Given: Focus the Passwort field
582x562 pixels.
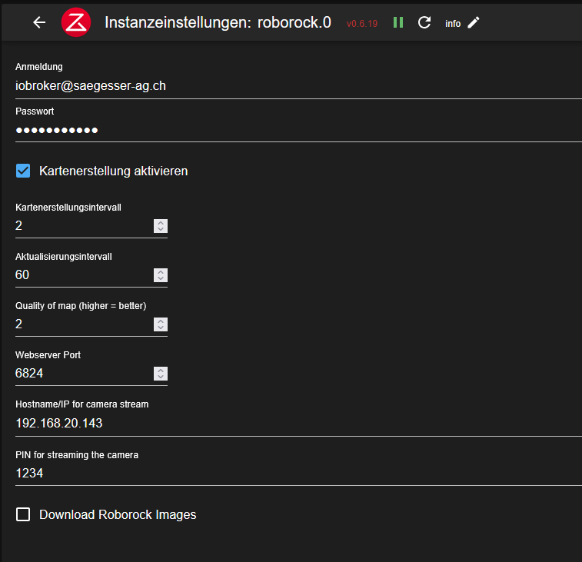Looking at the screenshot, I should [x=292, y=130].
